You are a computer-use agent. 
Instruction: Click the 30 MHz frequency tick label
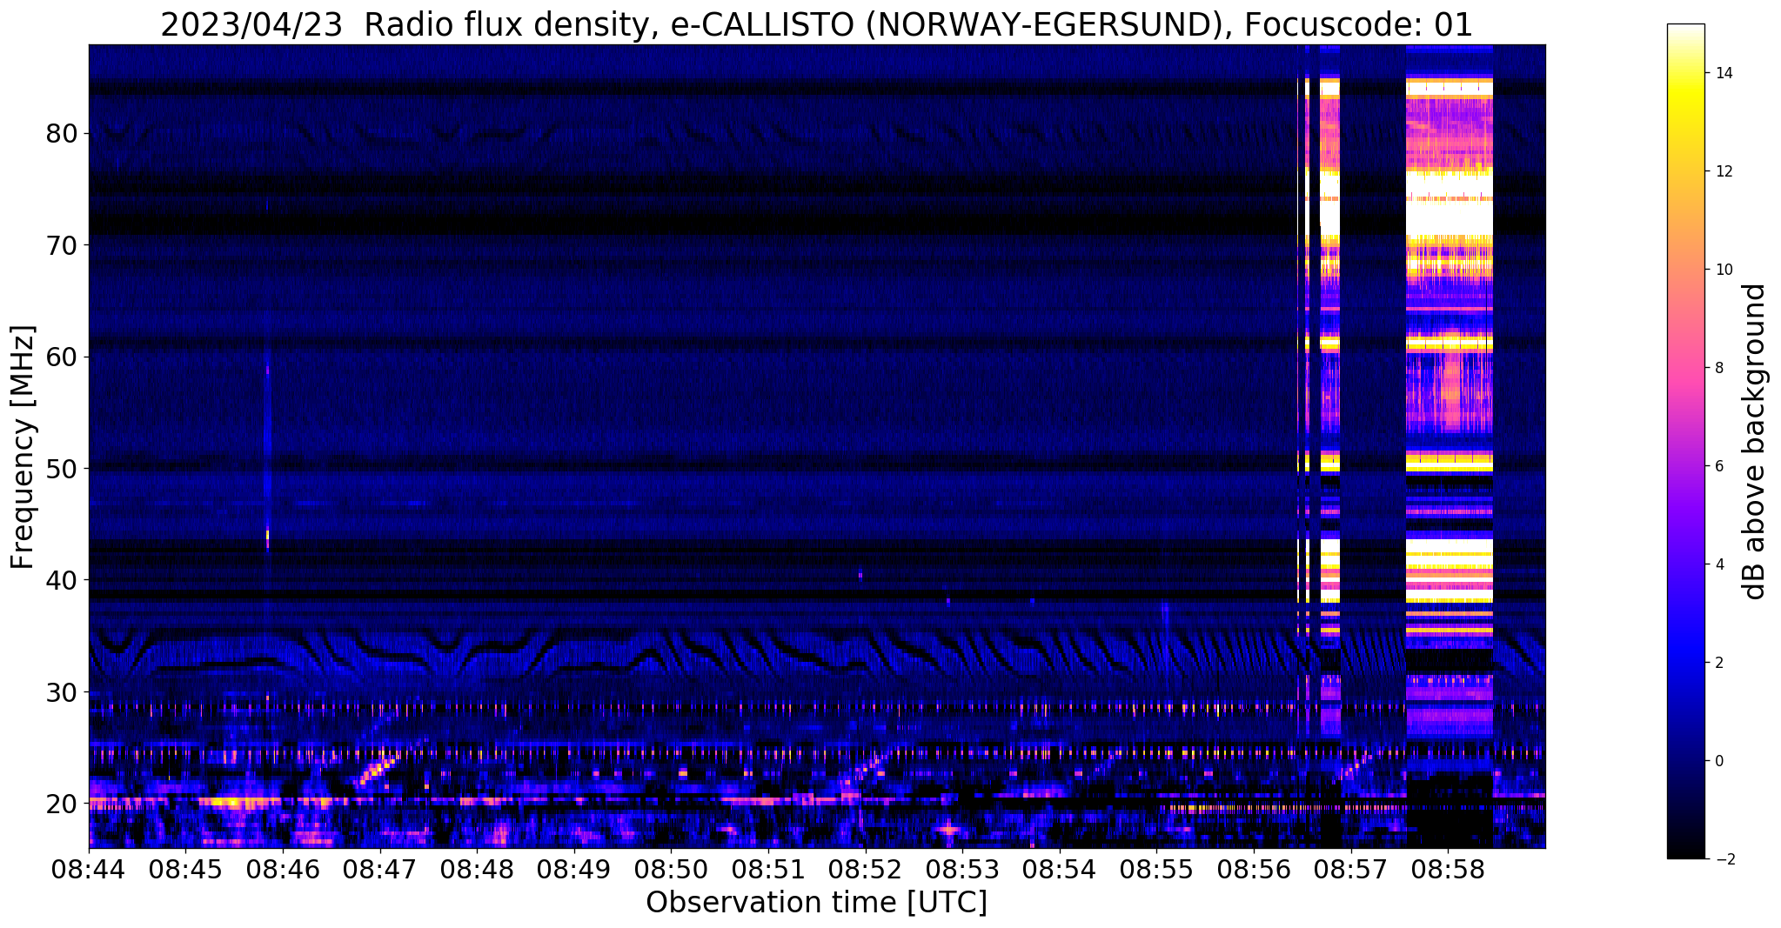coord(63,692)
